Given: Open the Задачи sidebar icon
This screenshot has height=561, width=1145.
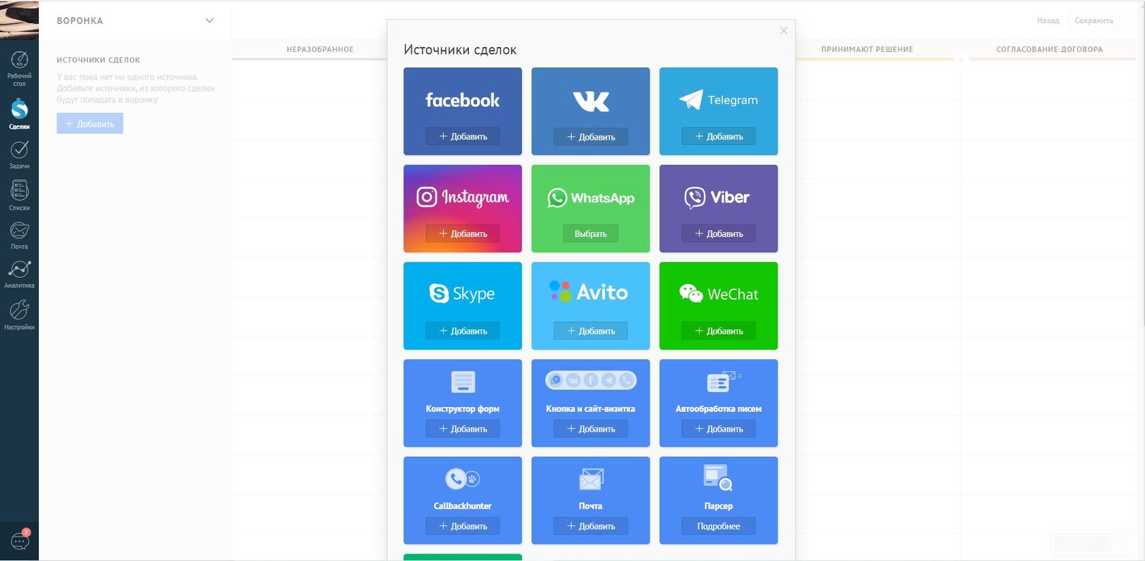Looking at the screenshot, I should point(19,155).
